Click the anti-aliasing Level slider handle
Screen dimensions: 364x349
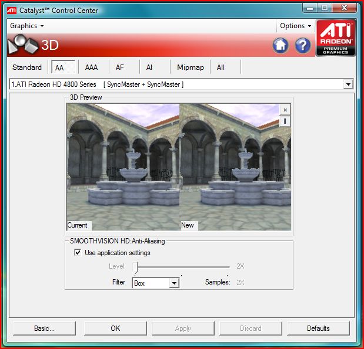click(x=135, y=267)
